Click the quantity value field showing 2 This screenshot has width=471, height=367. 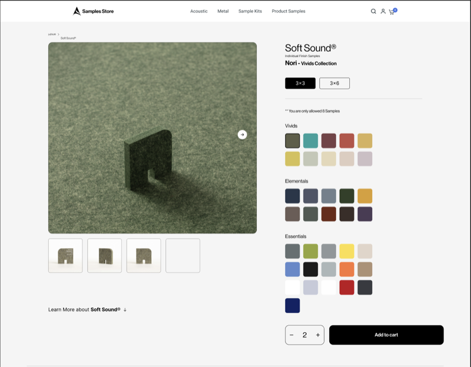click(304, 335)
